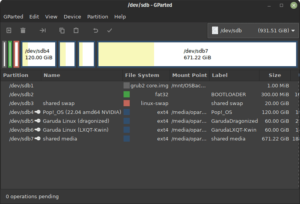Image resolution: width=300 pixels, height=204 pixels.
Task: Click the Apply all operations checkmark
Action: (110, 30)
